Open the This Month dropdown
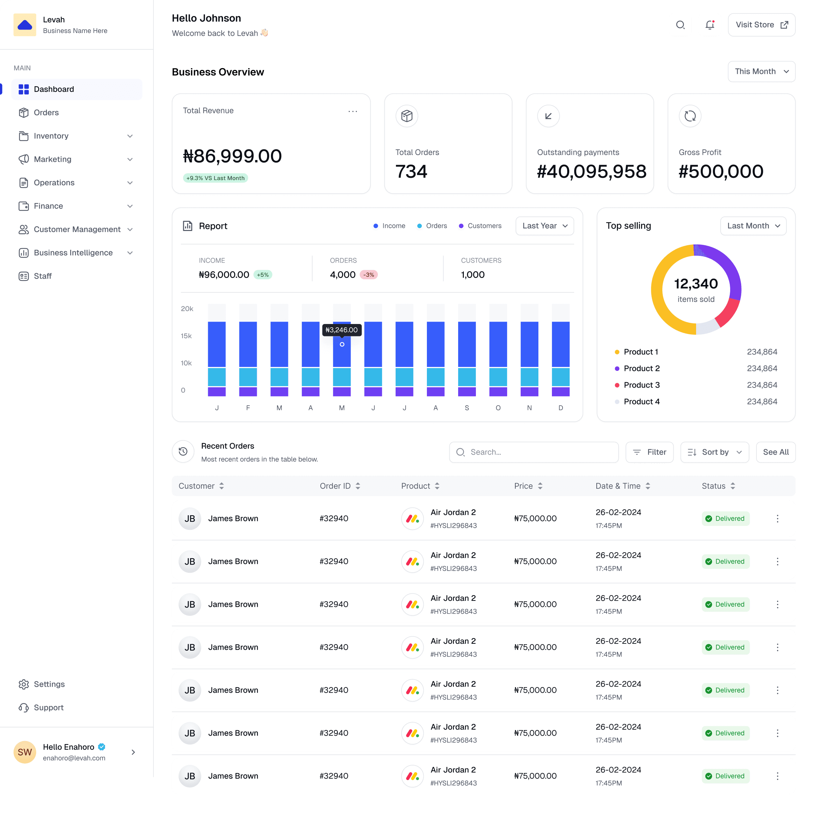 [x=761, y=71]
